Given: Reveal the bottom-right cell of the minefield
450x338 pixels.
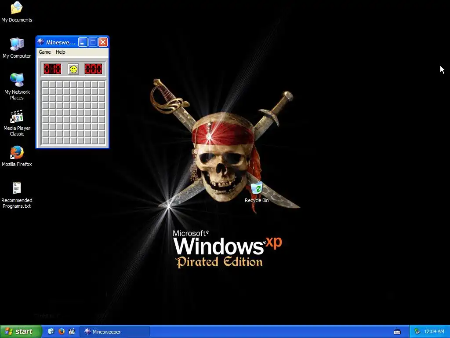Looking at the screenshot, I should click(102, 141).
